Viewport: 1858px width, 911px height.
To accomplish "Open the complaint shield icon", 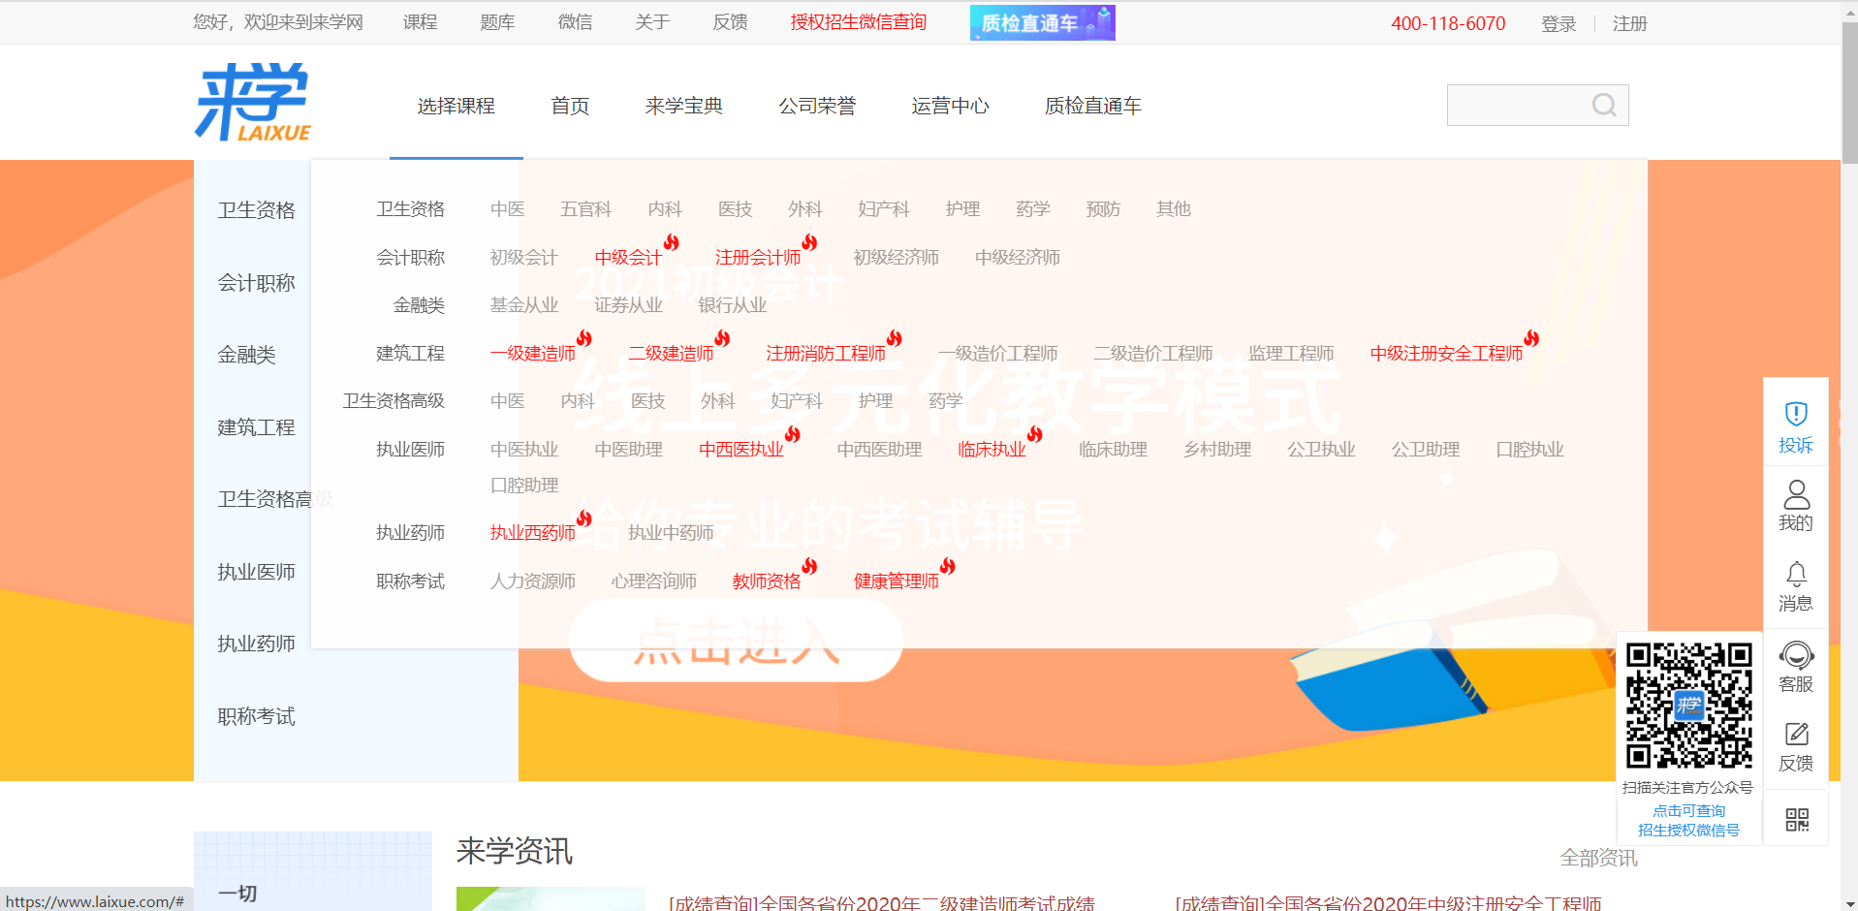I will 1795,415.
